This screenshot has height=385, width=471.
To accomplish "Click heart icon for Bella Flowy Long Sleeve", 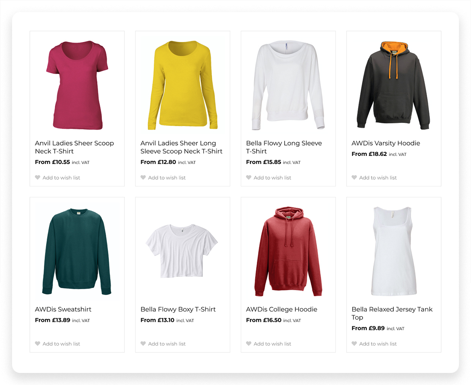I will point(248,178).
